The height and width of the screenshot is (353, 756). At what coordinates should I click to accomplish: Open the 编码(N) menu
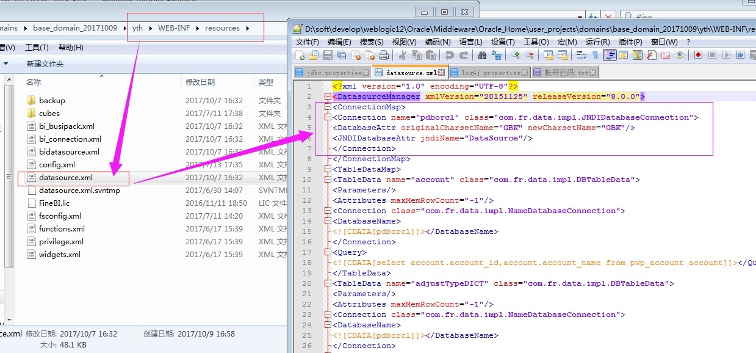click(437, 42)
